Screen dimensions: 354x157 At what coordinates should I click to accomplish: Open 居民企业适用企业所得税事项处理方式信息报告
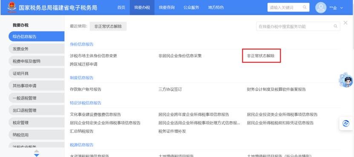pos(199,123)
